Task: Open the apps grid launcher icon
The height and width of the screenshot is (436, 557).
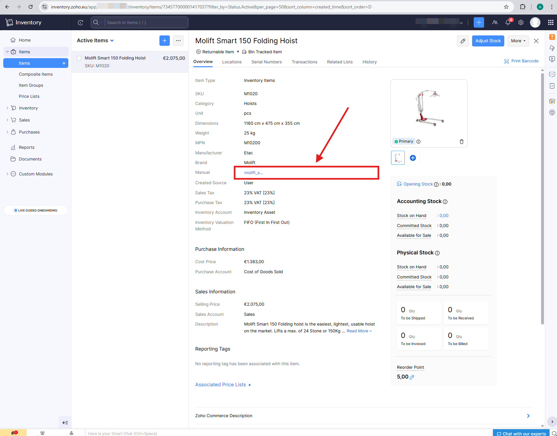Action: tap(550, 22)
